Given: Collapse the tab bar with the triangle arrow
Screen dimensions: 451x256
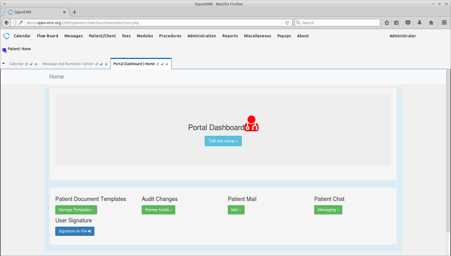Looking at the screenshot, I should 3,63.
